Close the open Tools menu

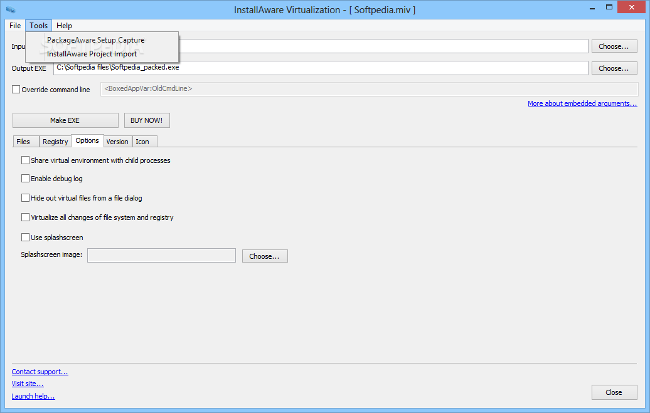coord(38,25)
